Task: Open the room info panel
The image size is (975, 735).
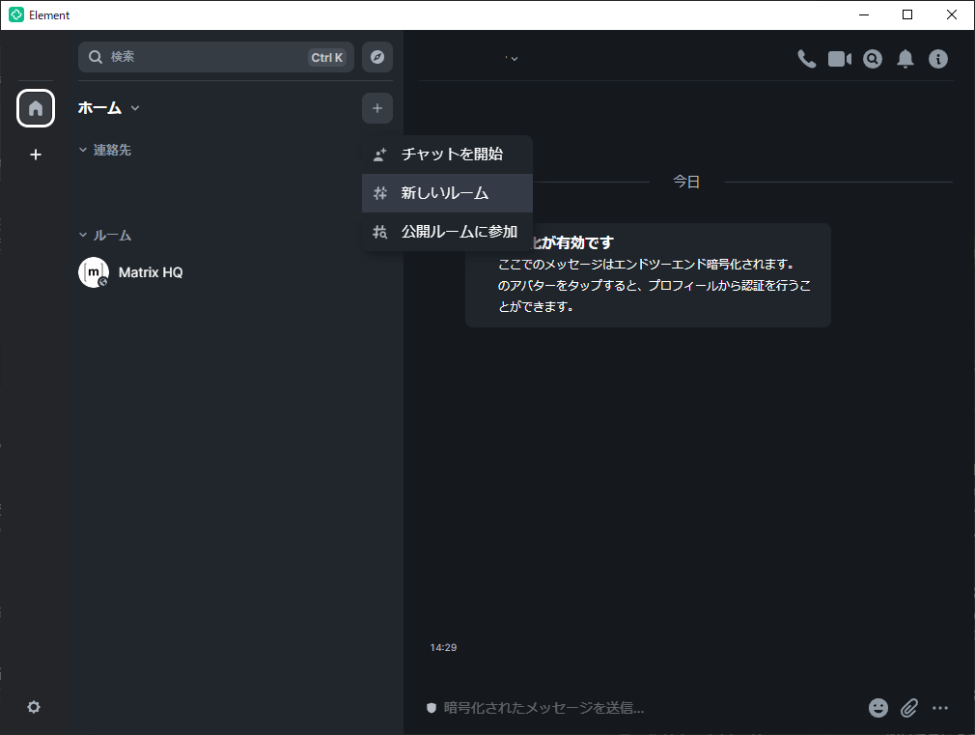Action: pos(937,59)
